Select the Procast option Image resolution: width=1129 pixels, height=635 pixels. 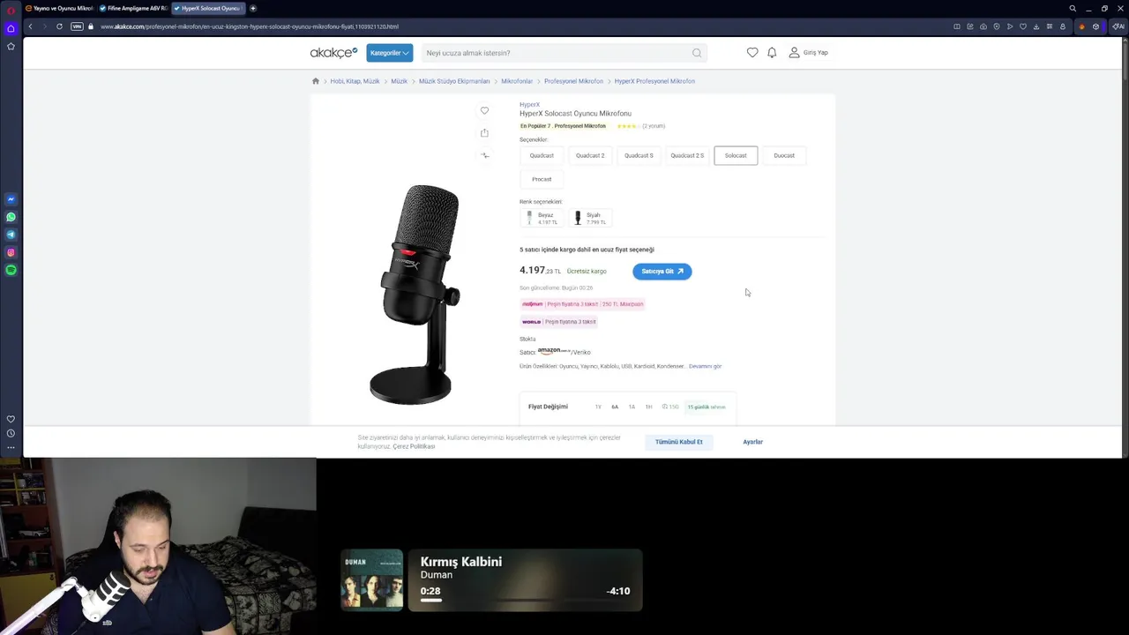542,179
